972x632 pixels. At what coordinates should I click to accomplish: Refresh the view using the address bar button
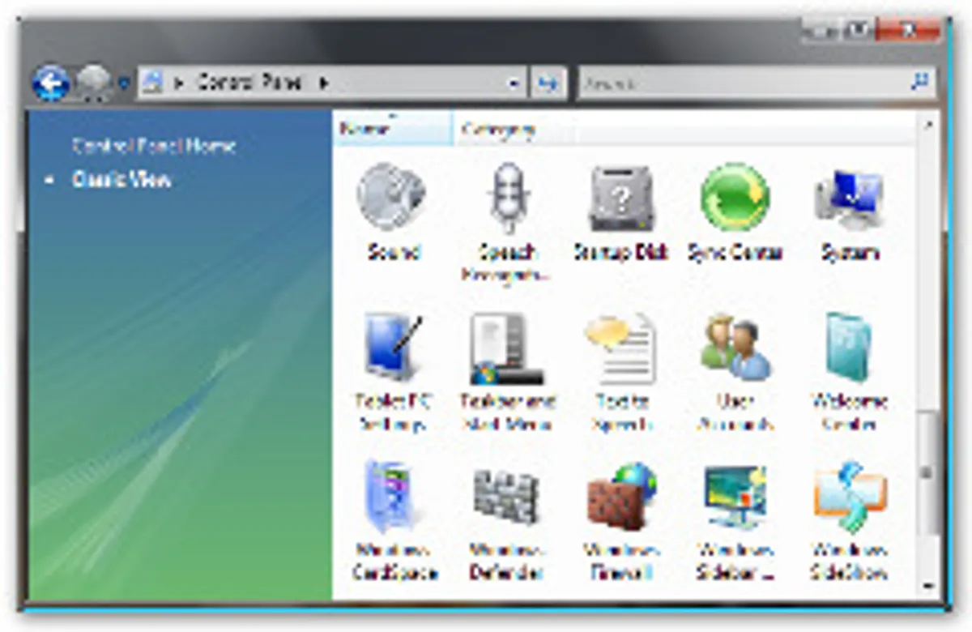548,83
